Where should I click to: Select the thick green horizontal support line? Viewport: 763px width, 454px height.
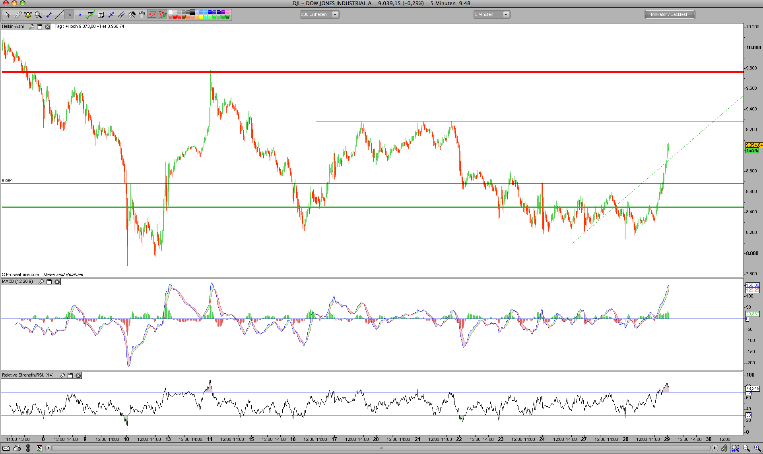pos(372,207)
